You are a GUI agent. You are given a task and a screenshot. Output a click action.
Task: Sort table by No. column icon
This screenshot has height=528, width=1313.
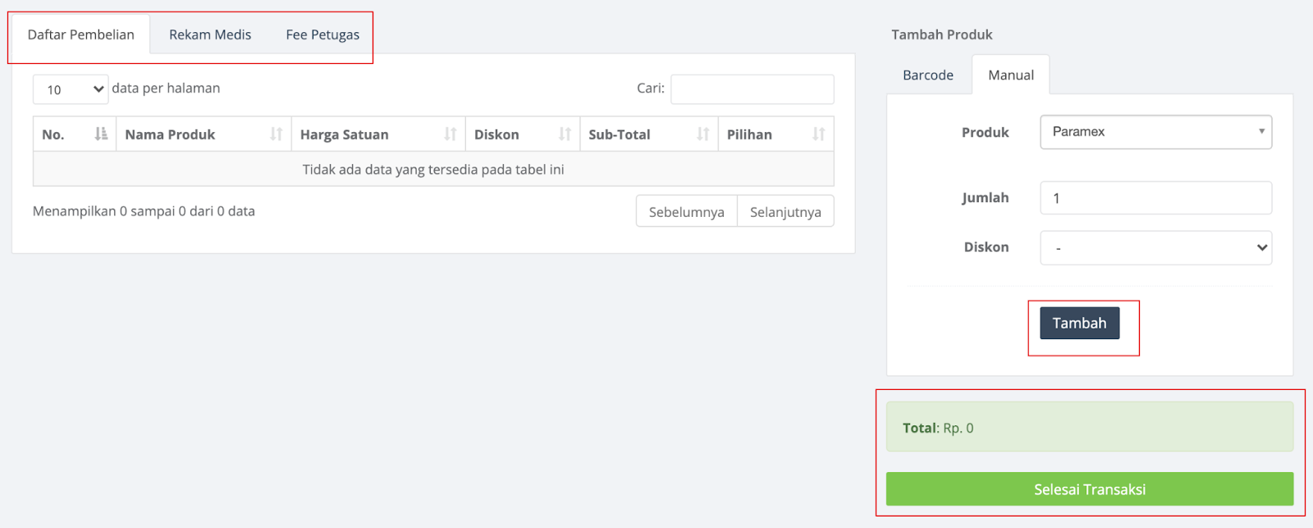tap(101, 134)
